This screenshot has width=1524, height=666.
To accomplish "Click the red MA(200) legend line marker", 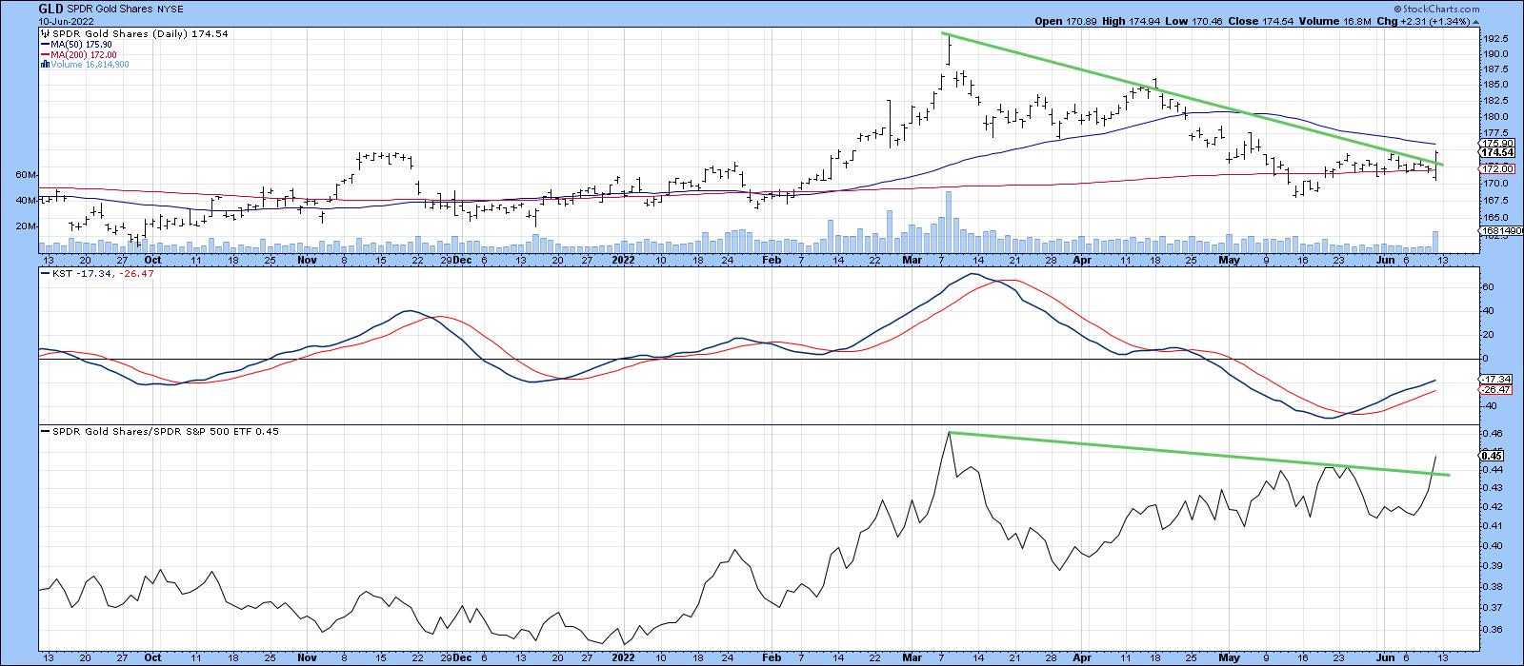I will tap(45, 54).
